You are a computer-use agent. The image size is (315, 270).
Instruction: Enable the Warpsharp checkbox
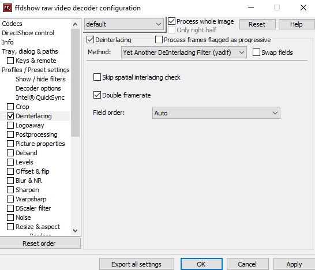click(10, 199)
